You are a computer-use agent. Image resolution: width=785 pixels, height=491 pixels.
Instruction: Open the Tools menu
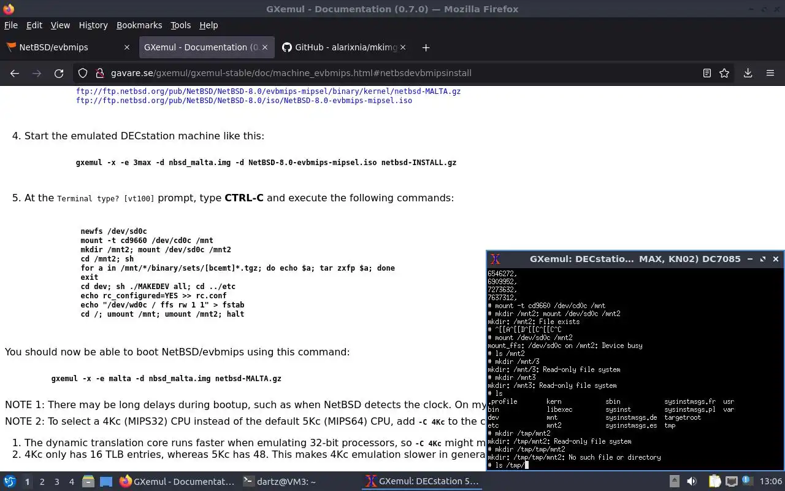click(x=180, y=25)
